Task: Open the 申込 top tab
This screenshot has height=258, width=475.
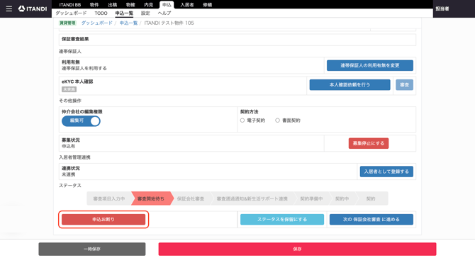Action: tap(167, 4)
